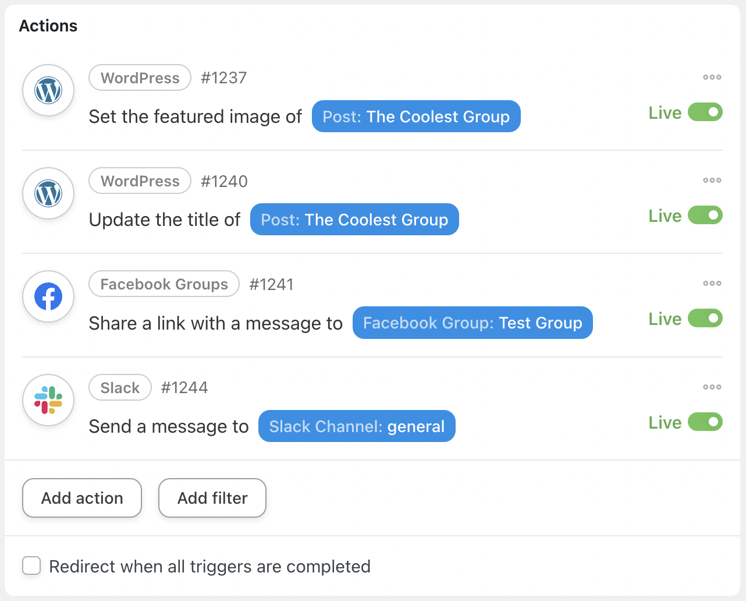Click the Slack tag label
This screenshot has height=601, width=746.
click(x=120, y=387)
